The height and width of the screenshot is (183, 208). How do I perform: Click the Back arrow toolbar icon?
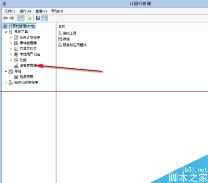[x=5, y=18]
